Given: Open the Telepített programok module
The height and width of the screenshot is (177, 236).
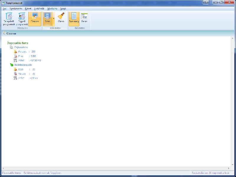Looking at the screenshot, I should pos(9,19).
